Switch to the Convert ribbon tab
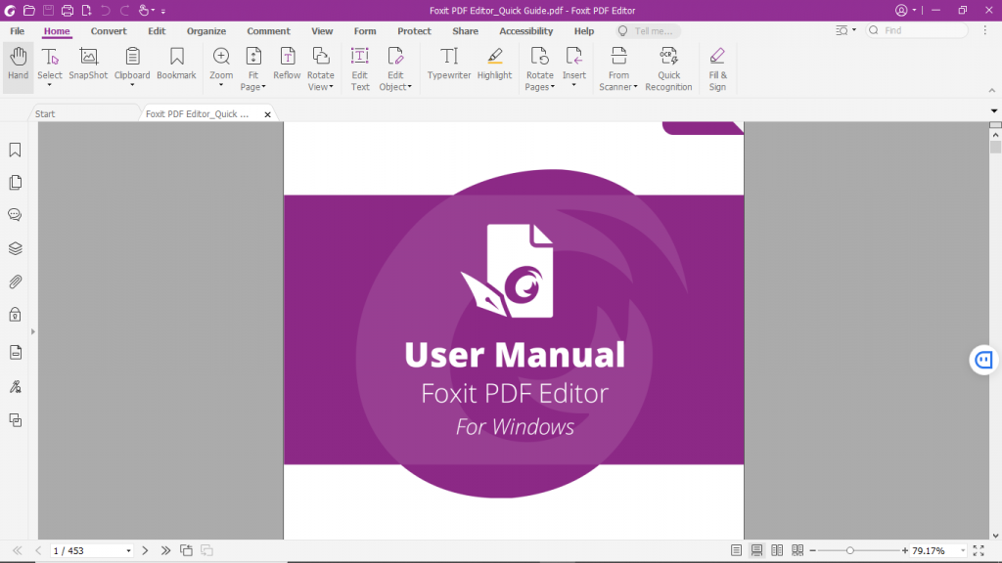 [109, 30]
